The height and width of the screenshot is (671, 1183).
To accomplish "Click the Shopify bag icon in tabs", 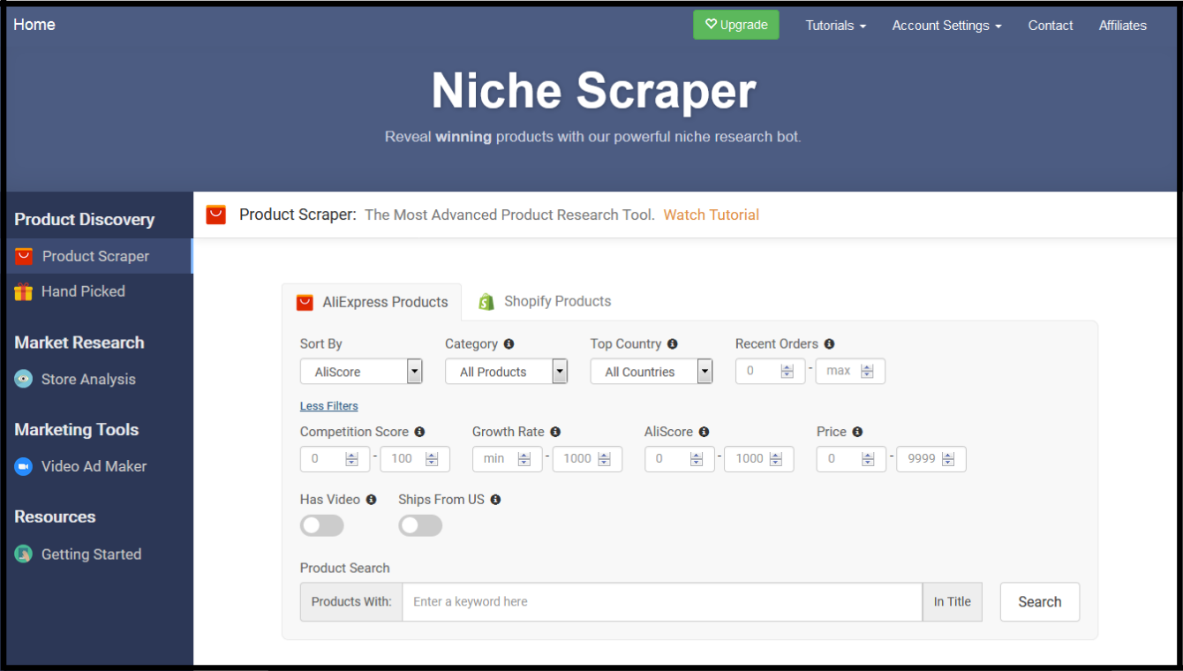I will [486, 302].
